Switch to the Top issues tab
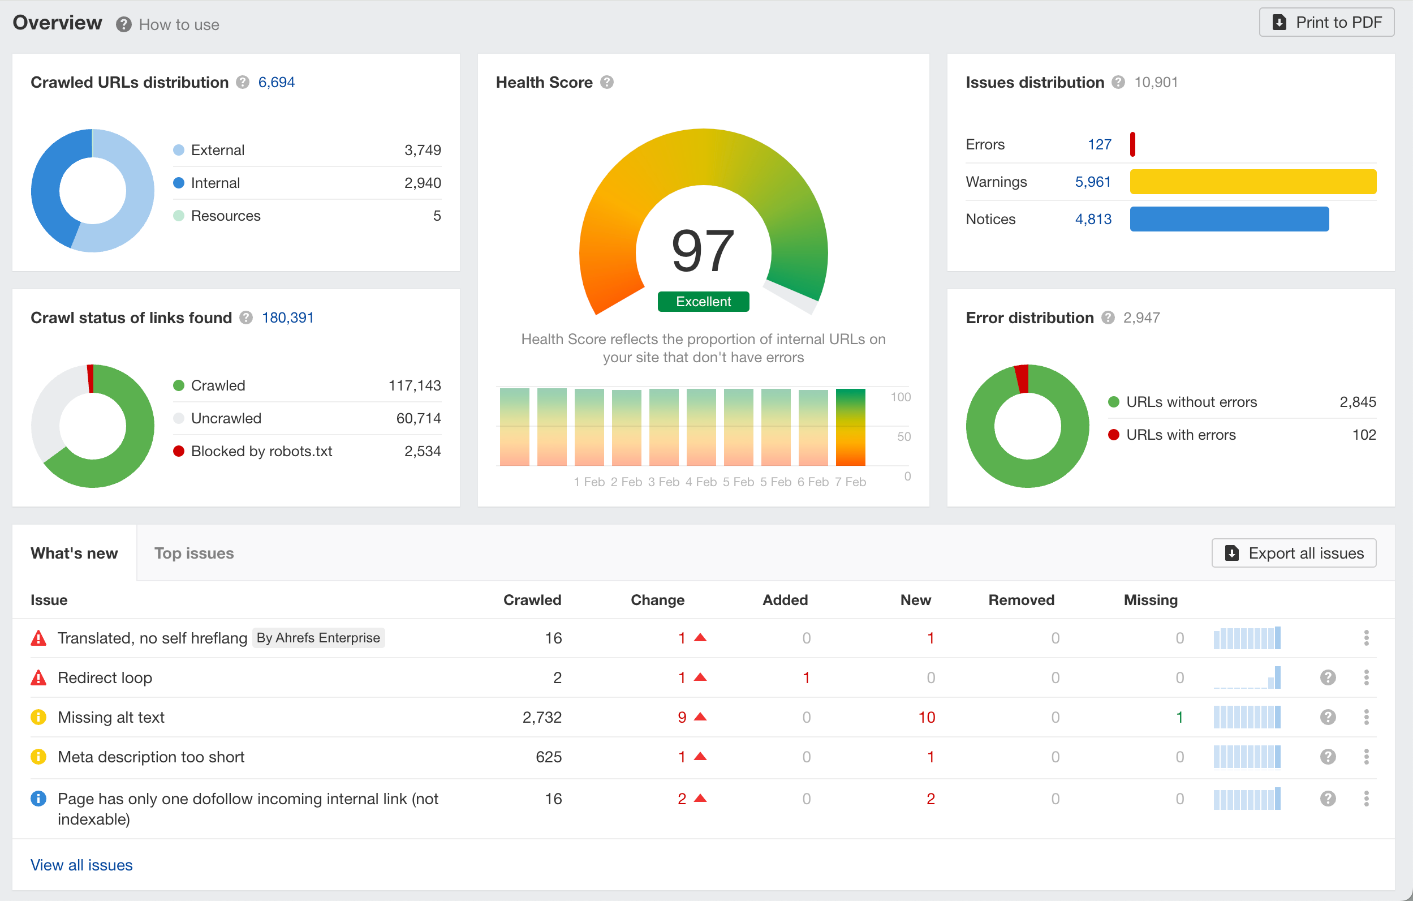Screen dimensions: 1413x901 point(193,553)
